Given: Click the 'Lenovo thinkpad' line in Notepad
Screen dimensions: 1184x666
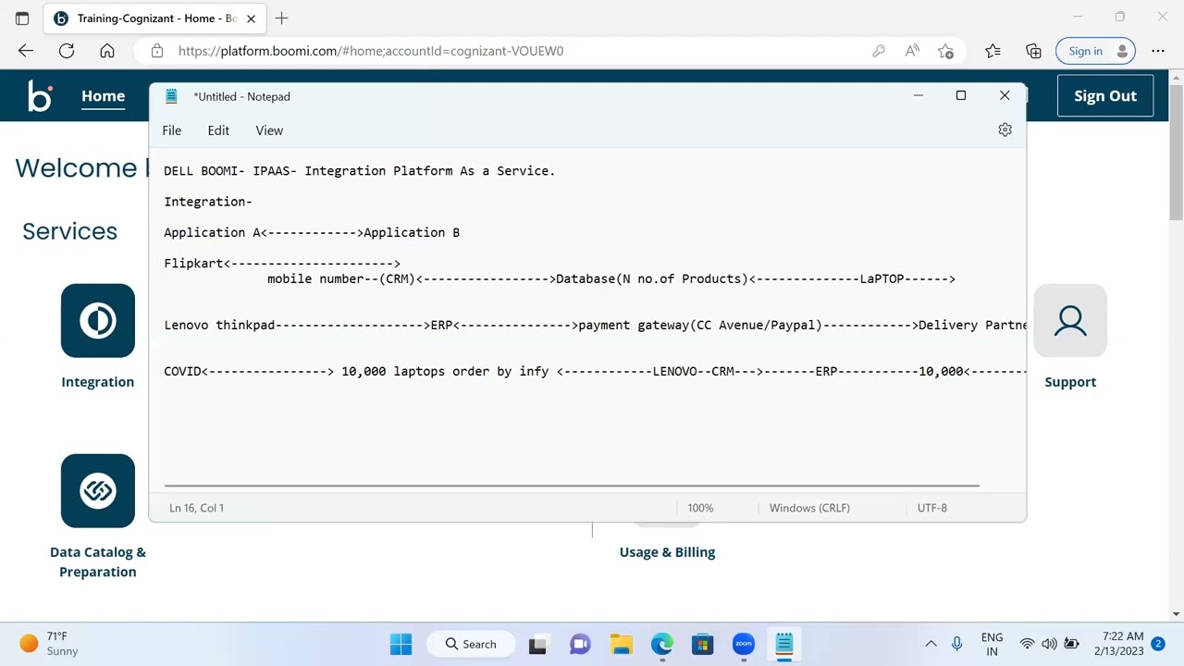Looking at the screenshot, I should (595, 326).
